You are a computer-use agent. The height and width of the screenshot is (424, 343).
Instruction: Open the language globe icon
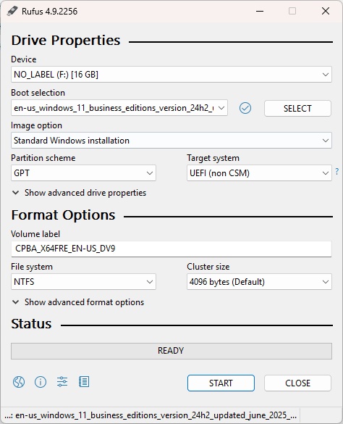coord(19,382)
